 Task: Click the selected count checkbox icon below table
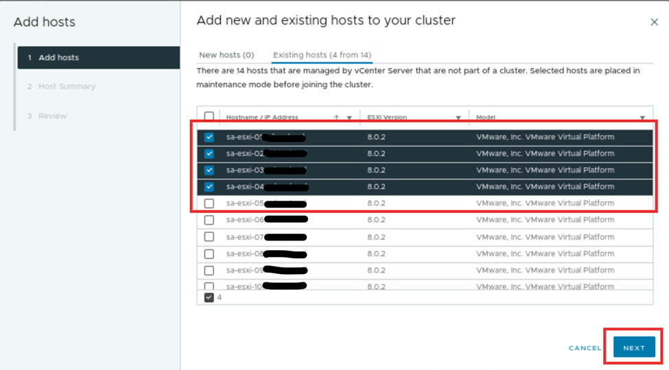coord(209,297)
